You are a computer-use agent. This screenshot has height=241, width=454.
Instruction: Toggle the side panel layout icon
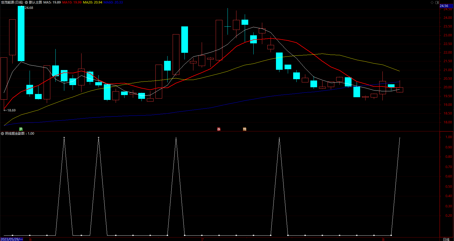437,2
